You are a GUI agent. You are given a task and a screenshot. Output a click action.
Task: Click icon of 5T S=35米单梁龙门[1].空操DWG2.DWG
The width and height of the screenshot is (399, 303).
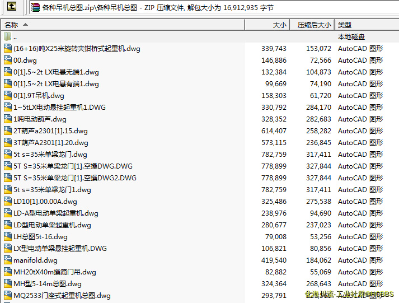[x=8, y=178]
